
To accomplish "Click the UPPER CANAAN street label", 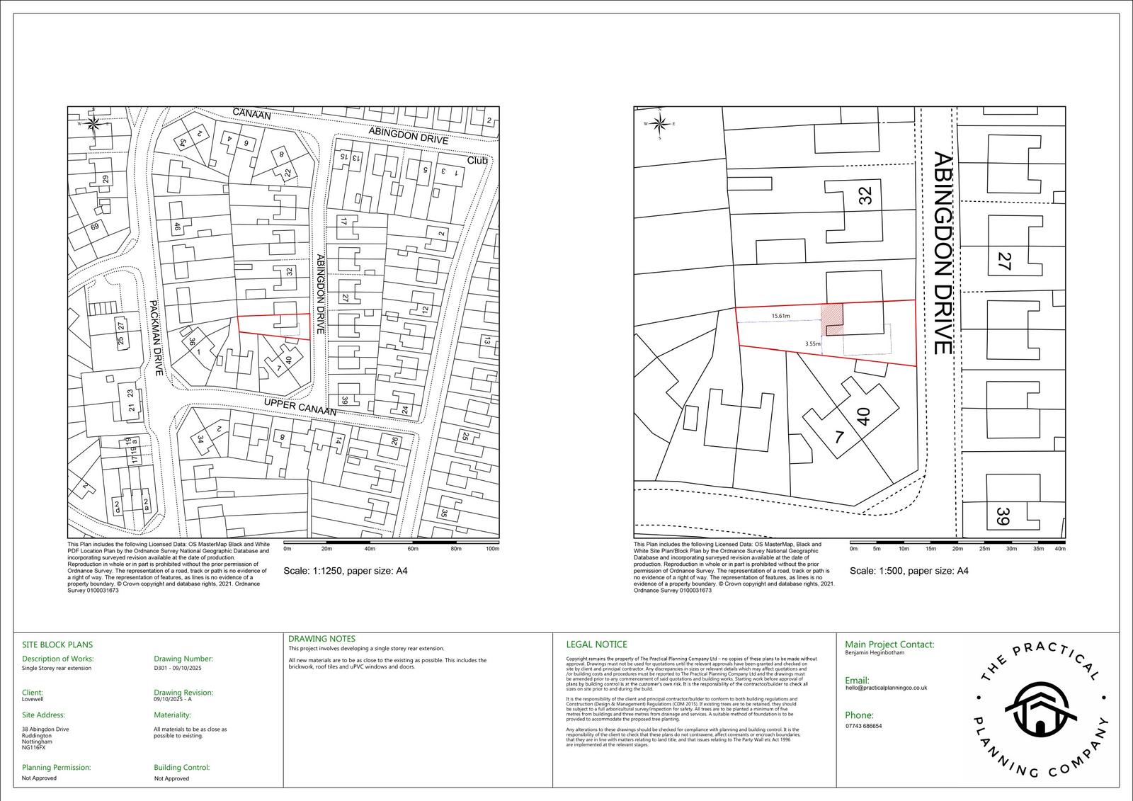I will click(300, 406).
